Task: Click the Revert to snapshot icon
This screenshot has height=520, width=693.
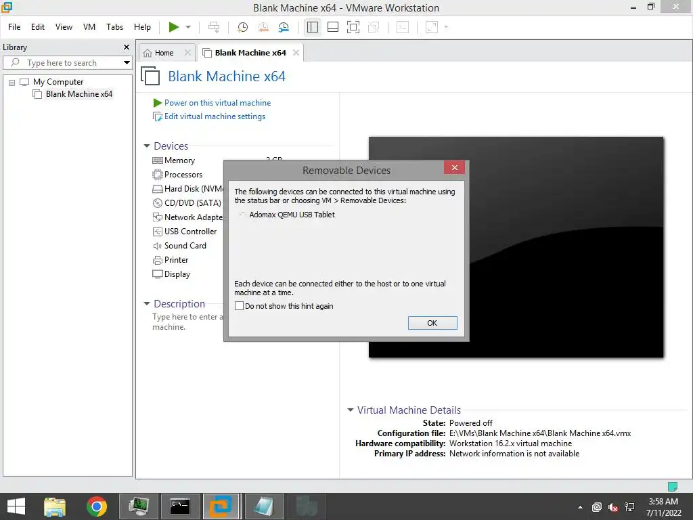Action: pyautogui.click(x=263, y=27)
